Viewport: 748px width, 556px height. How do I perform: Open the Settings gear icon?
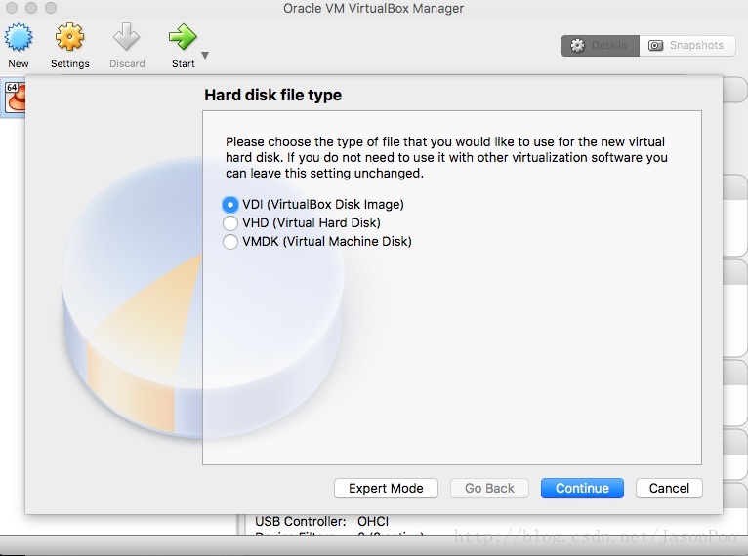point(69,37)
